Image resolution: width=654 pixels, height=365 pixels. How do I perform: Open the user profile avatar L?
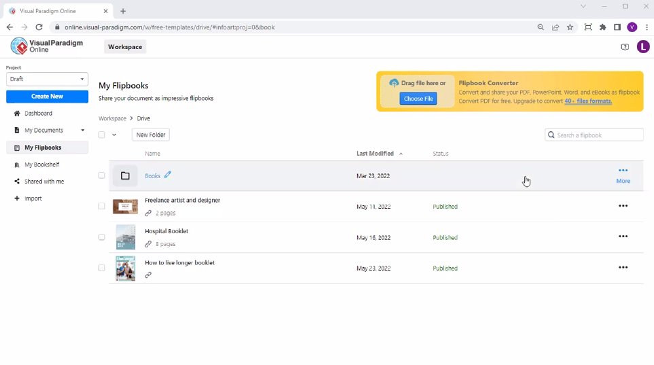642,47
